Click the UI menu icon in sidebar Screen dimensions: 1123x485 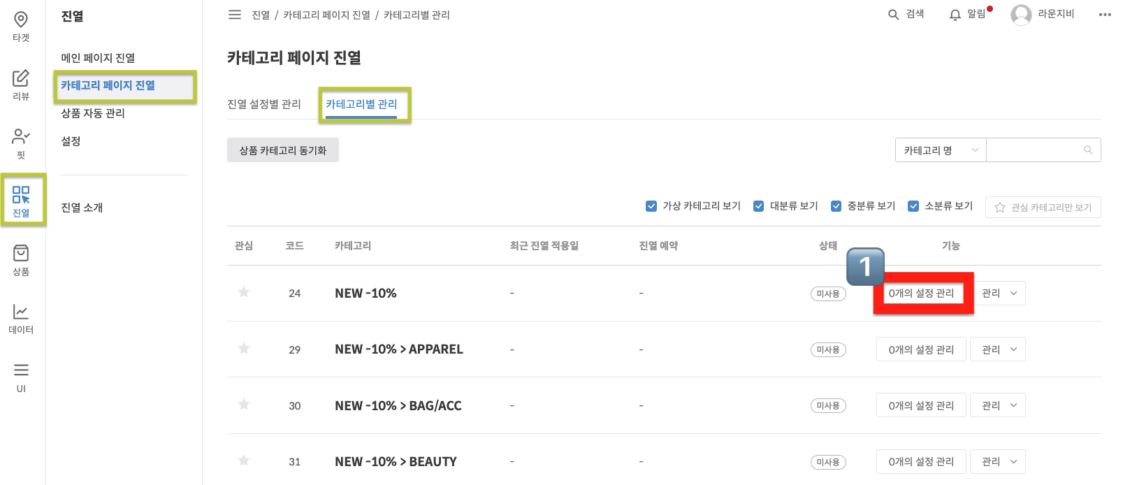pyautogui.click(x=21, y=377)
